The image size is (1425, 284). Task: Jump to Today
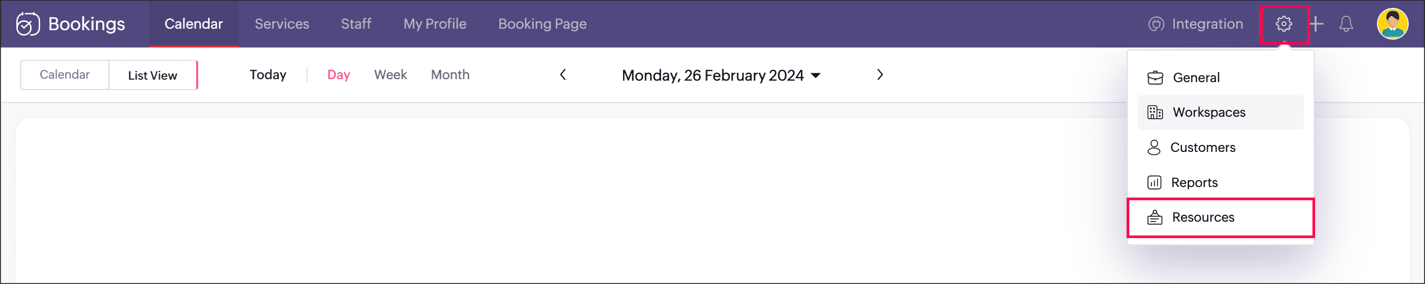pos(268,75)
